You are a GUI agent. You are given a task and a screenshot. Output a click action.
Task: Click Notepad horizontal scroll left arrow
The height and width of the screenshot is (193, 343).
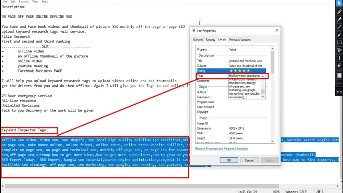pyautogui.click(x=3, y=186)
